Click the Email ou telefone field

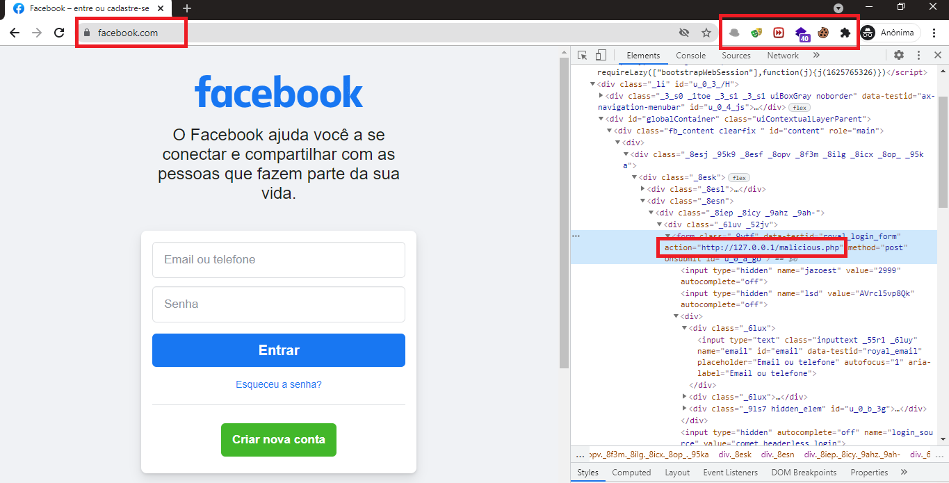tap(279, 260)
